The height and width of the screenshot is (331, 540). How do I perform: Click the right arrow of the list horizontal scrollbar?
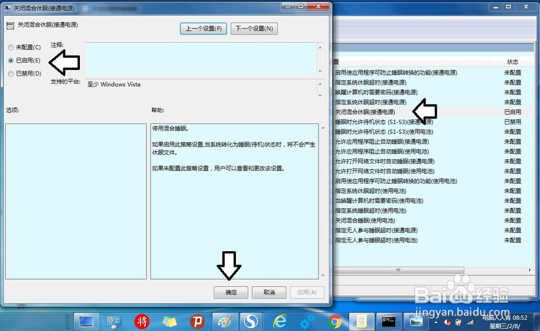click(x=530, y=270)
